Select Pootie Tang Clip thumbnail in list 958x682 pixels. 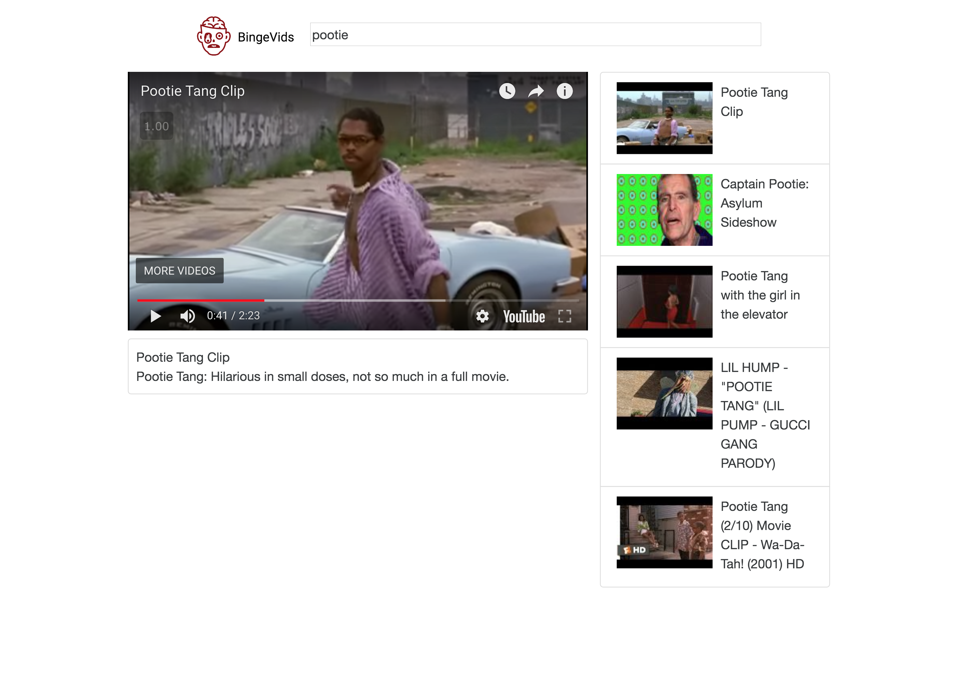[x=664, y=118]
